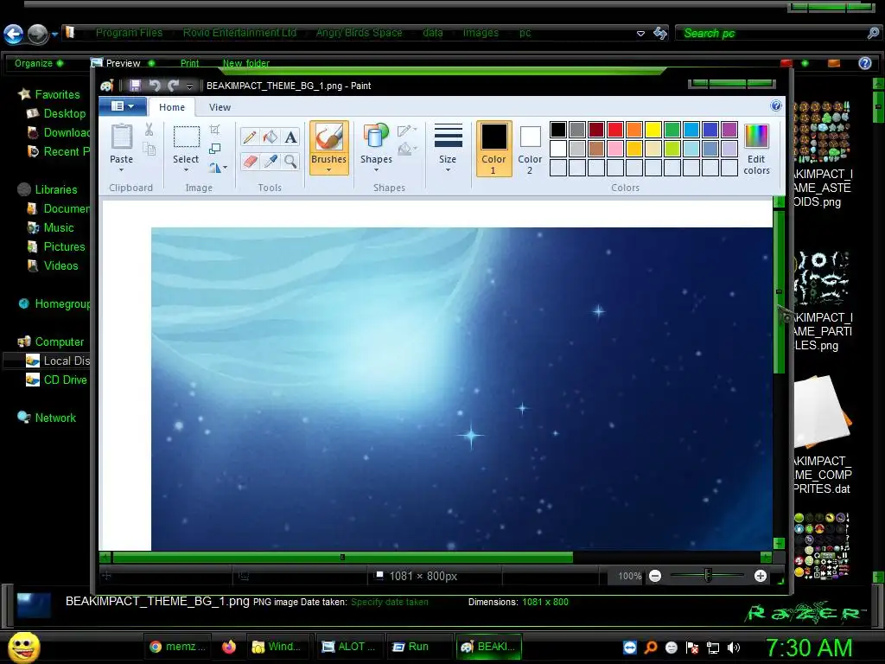Click the Redo arrow in quick access toolbar
This screenshot has width=885, height=664.
pyautogui.click(x=173, y=86)
